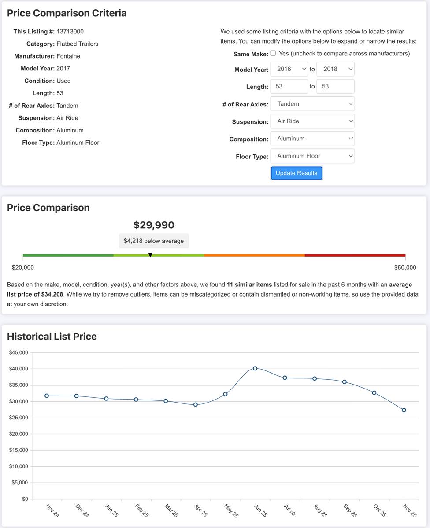Open the Composition Aluminum dropdown
This screenshot has height=528, width=430.
click(312, 139)
